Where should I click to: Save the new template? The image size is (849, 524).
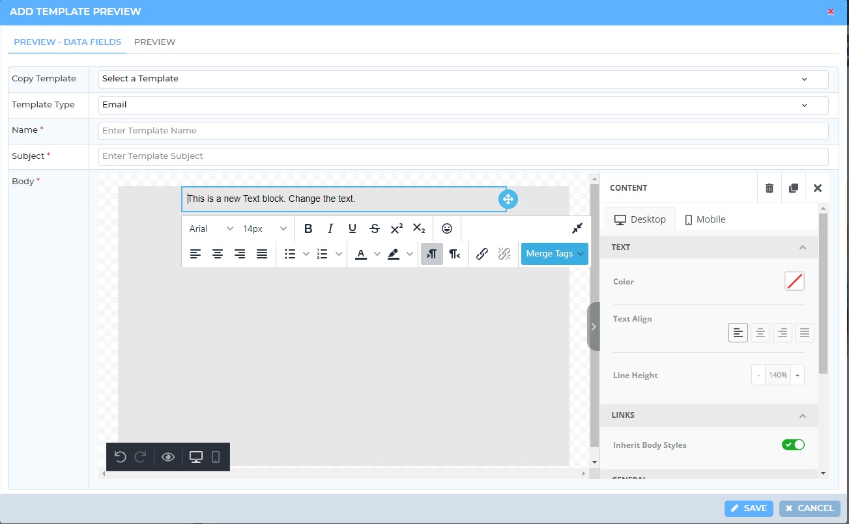tap(748, 508)
